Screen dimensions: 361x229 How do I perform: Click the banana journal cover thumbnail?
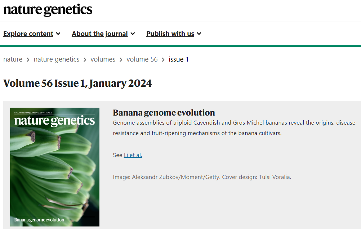tap(55, 167)
